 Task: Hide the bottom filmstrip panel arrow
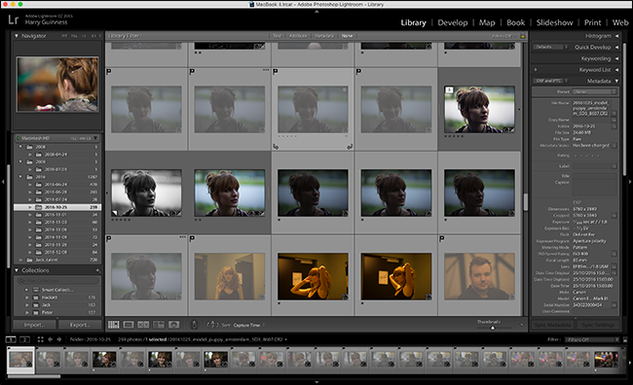[x=316, y=382]
